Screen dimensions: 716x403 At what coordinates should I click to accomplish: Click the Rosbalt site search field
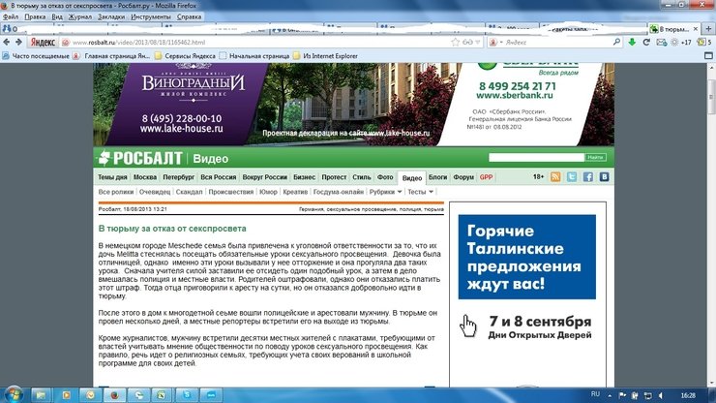point(535,157)
